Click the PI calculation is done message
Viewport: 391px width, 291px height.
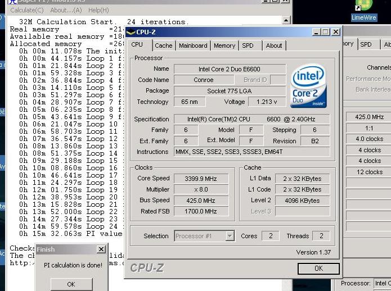point(73,265)
